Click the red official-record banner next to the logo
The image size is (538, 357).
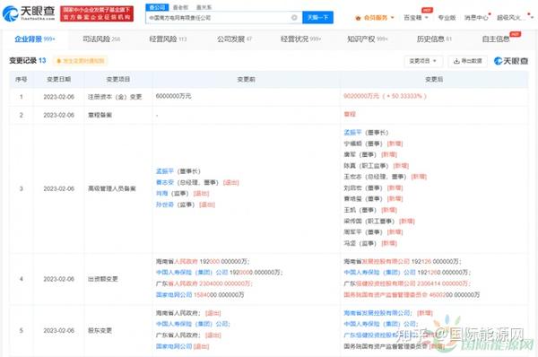coord(97,13)
